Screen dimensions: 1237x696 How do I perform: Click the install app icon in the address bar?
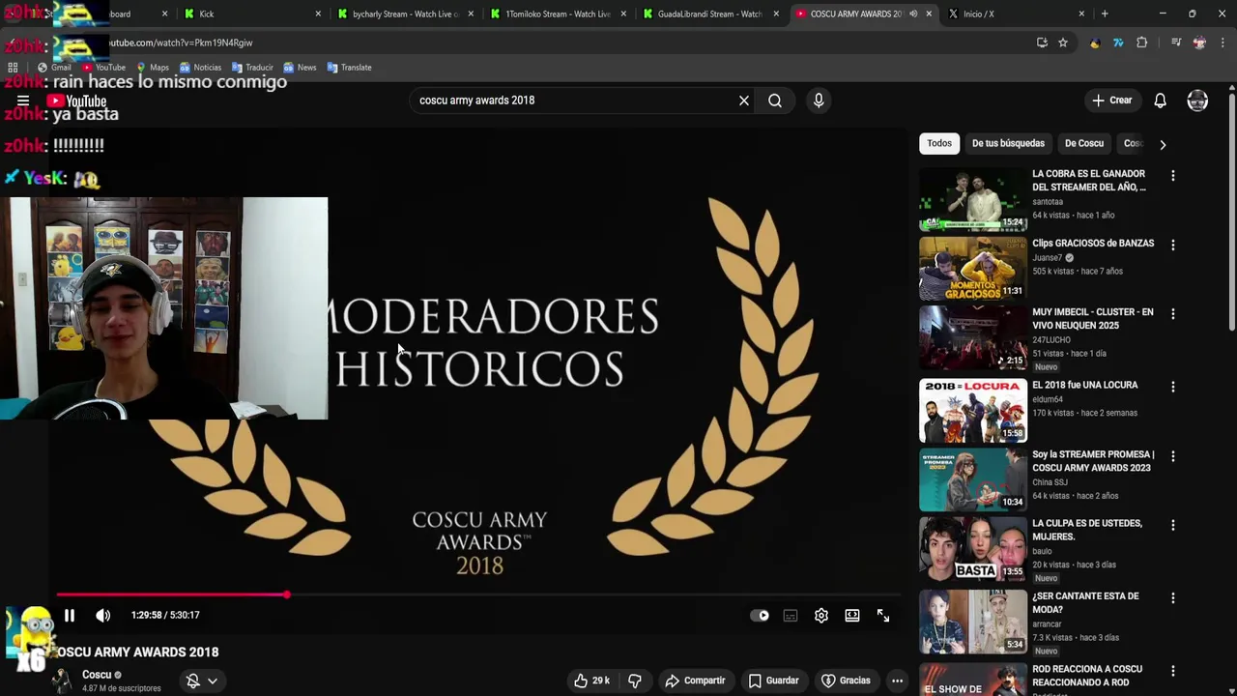click(x=1042, y=43)
